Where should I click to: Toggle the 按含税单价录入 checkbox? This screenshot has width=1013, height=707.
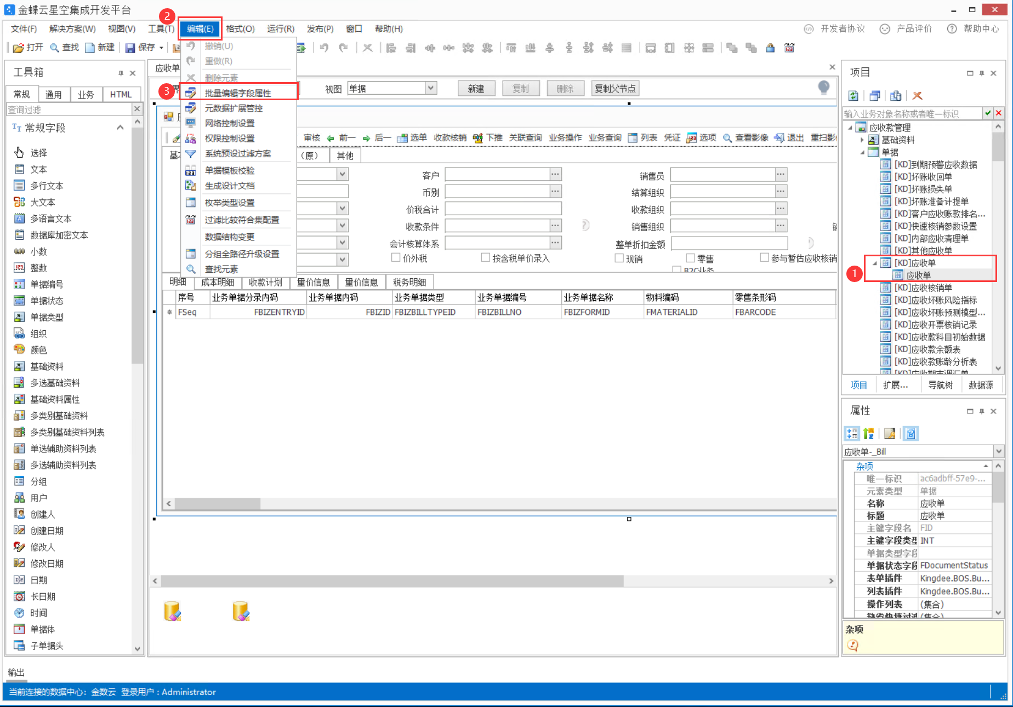point(485,257)
